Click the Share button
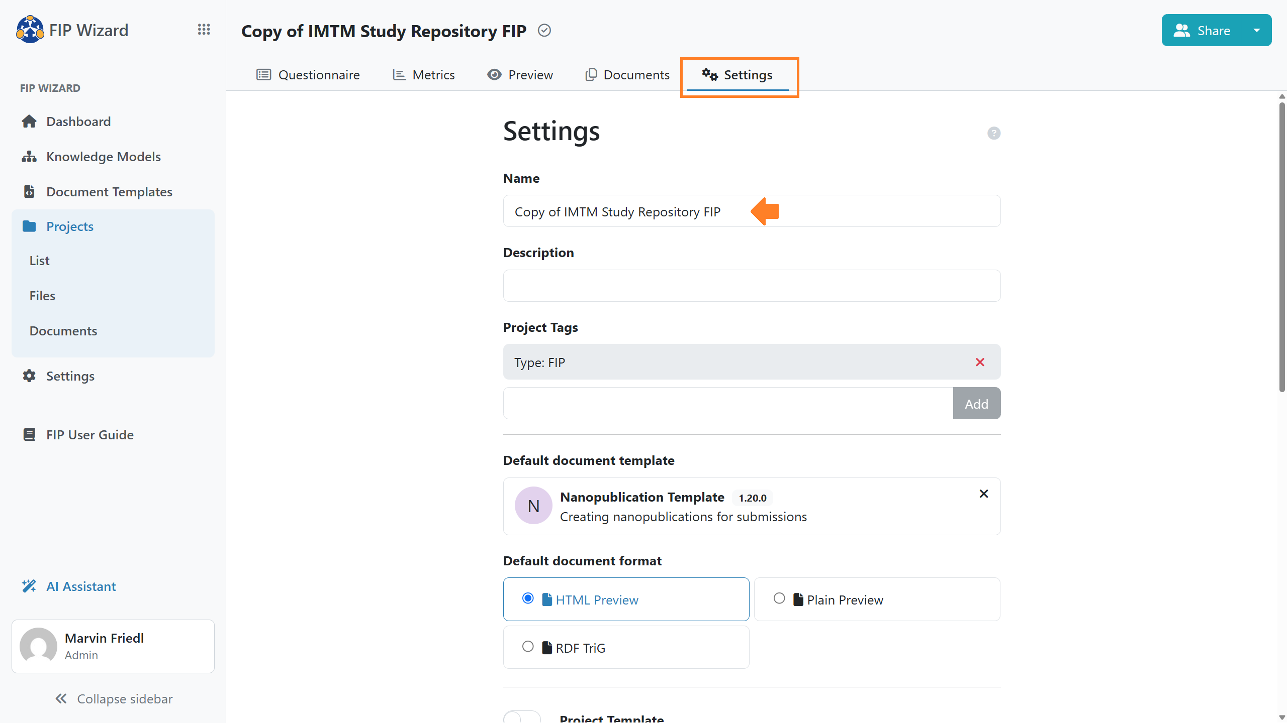The image size is (1287, 723). pos(1203,30)
